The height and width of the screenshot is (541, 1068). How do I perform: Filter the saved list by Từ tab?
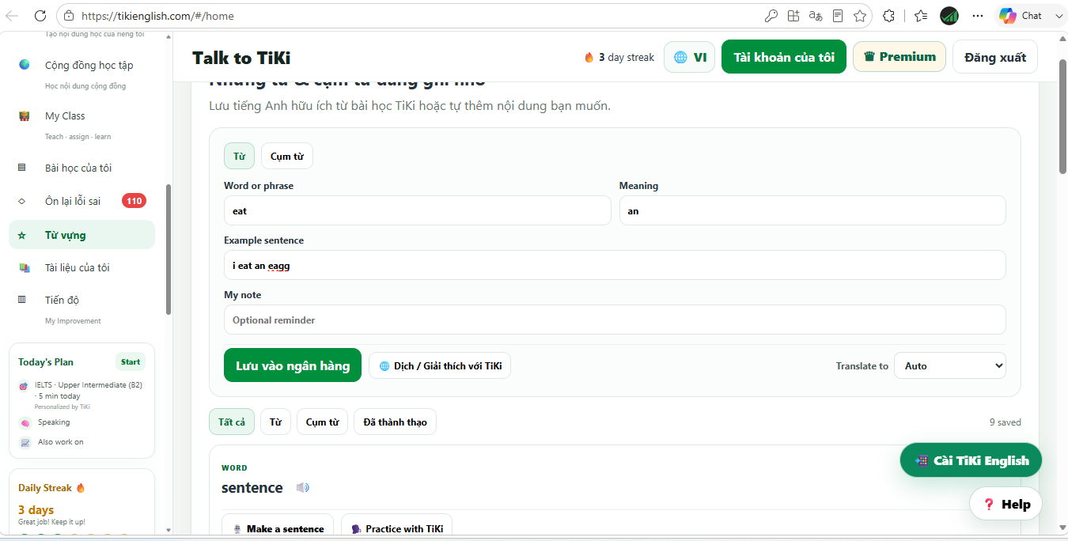(x=275, y=422)
